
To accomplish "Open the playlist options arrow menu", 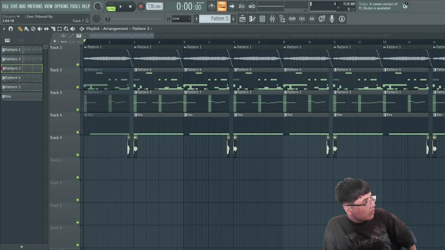I will (x=4, y=29).
